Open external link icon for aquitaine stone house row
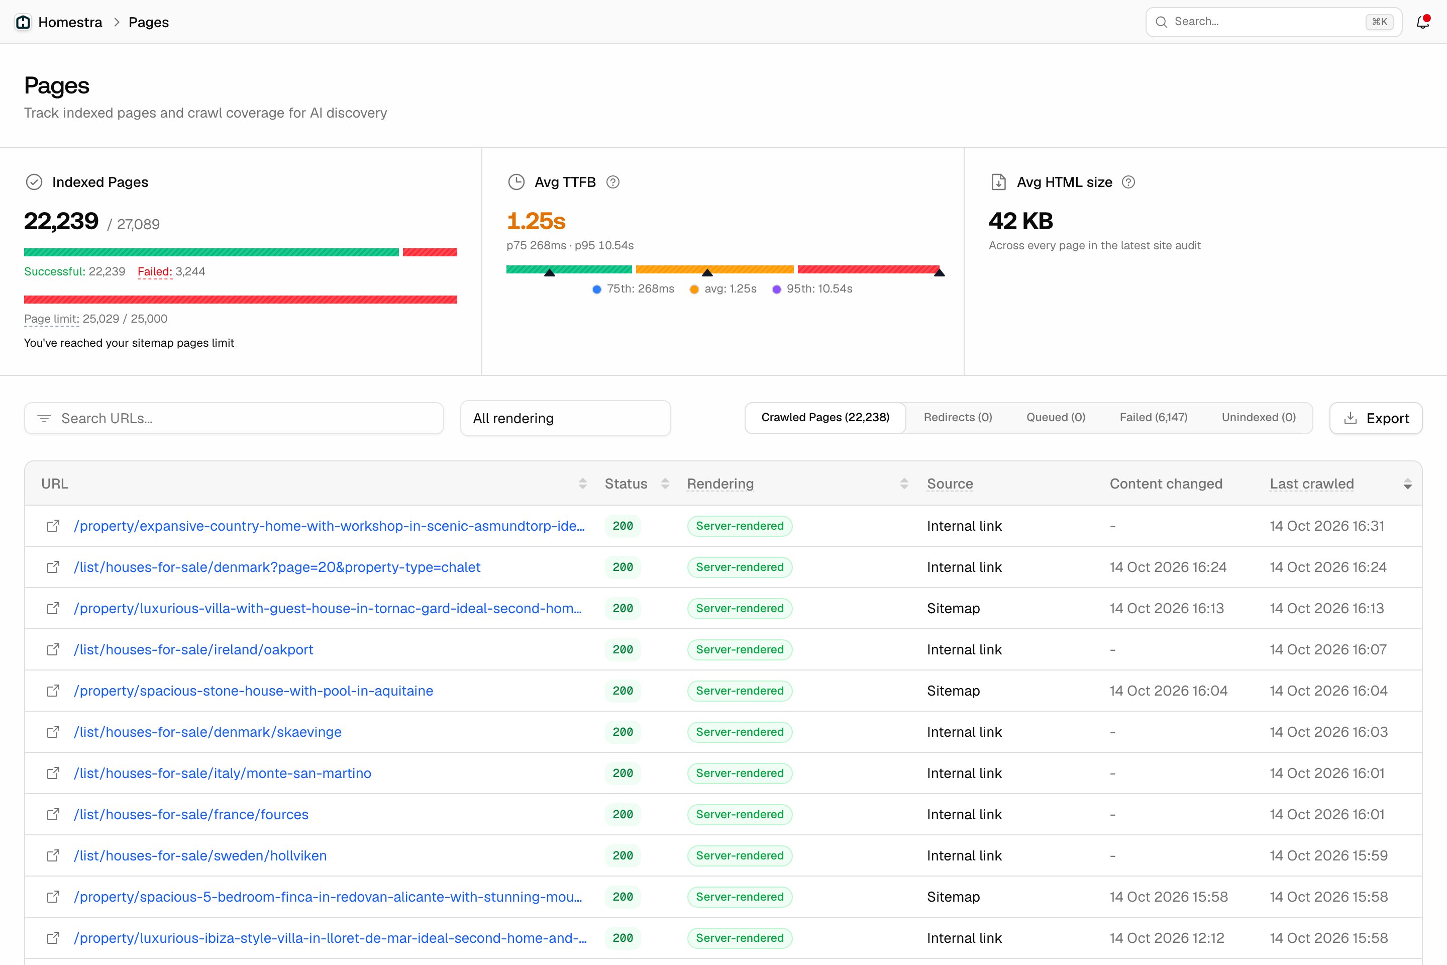The height and width of the screenshot is (965, 1447). click(x=54, y=691)
